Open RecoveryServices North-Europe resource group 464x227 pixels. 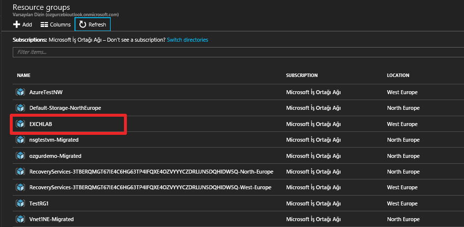pos(151,172)
